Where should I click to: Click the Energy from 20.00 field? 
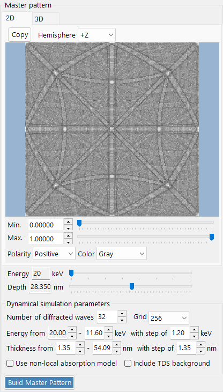58,333
